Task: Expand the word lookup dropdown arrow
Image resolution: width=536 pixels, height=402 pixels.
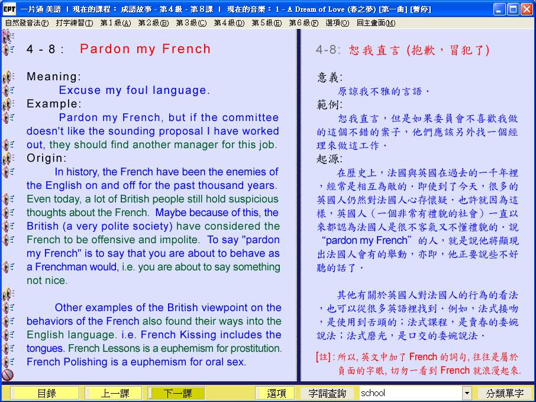Action: point(467,393)
